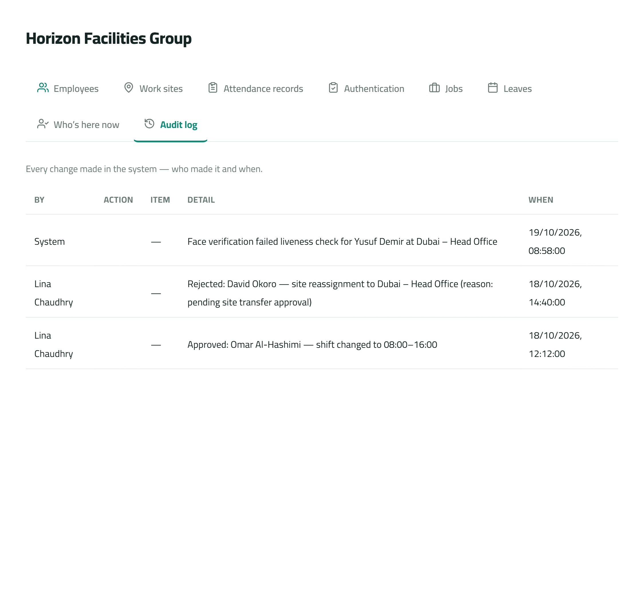
Task: Click the Who's here now user-check icon
Action: pyautogui.click(x=43, y=124)
